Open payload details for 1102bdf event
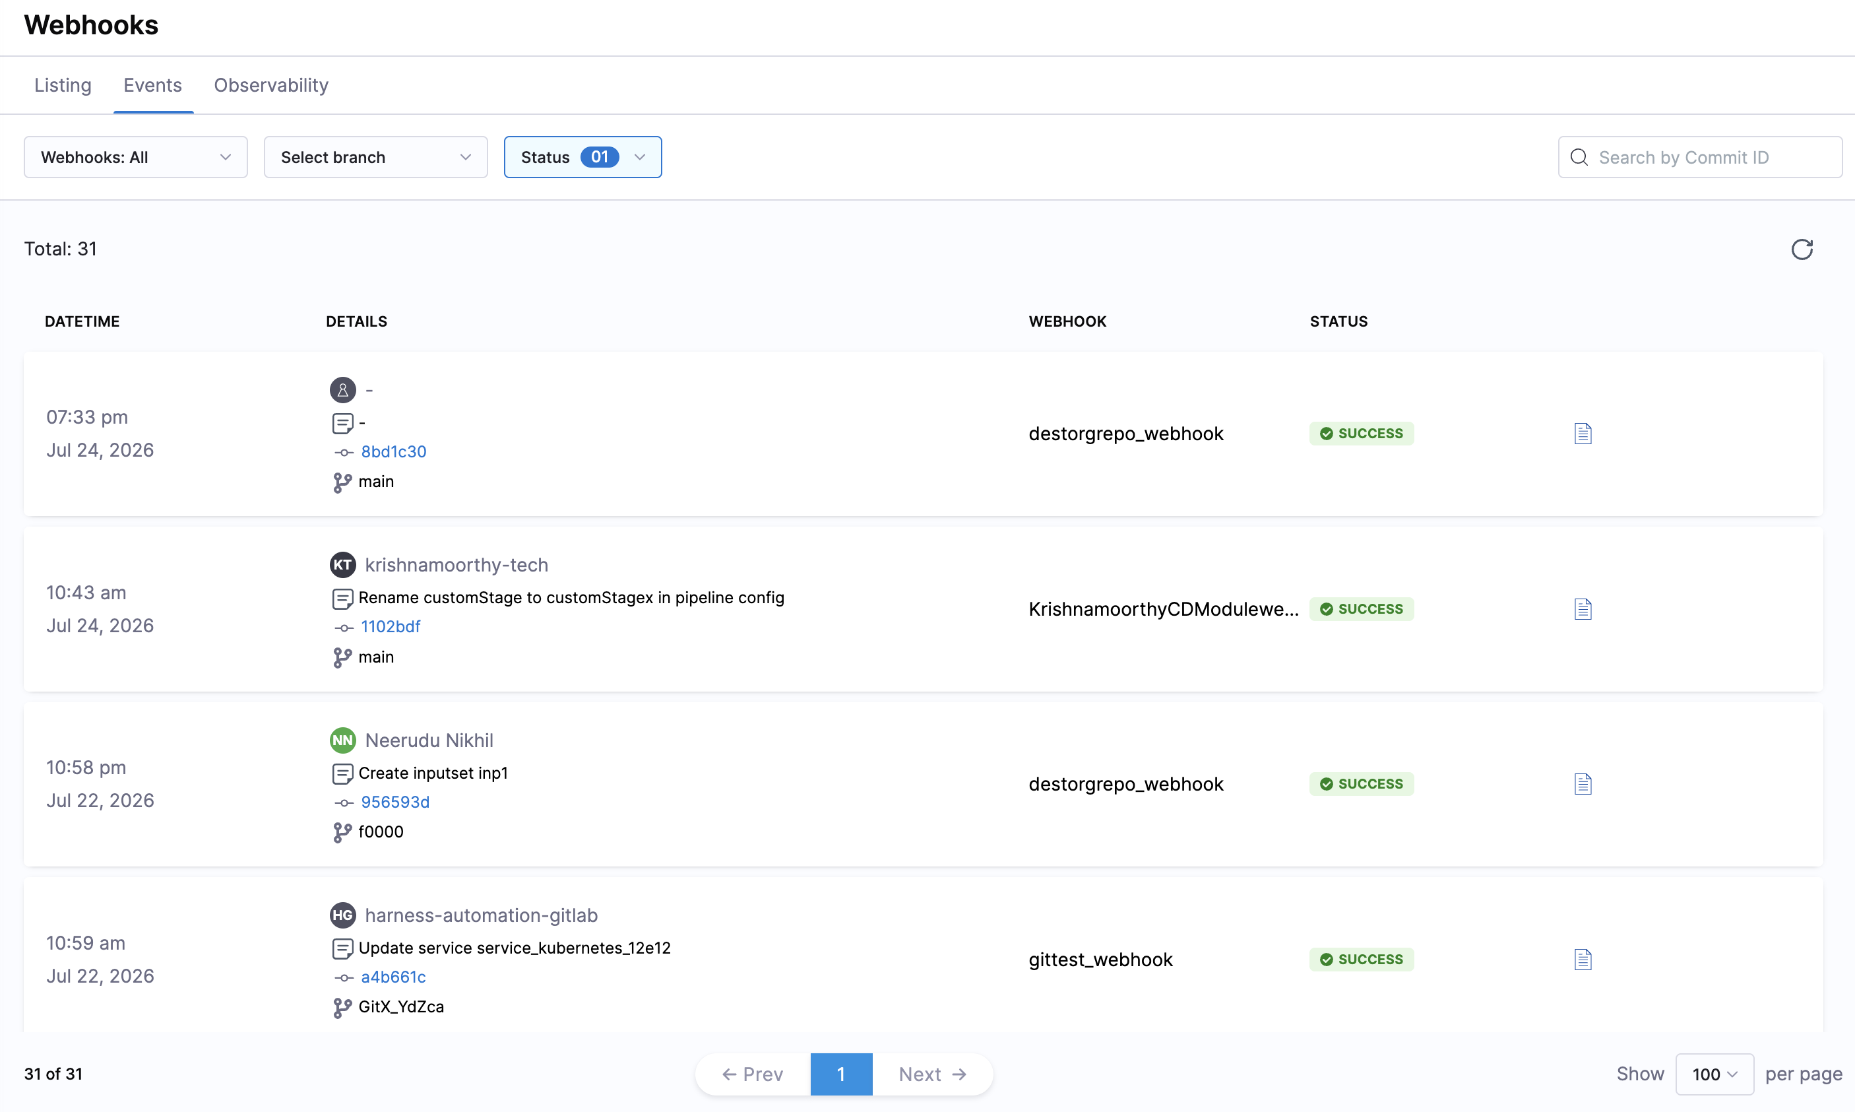1855x1112 pixels. (x=1583, y=609)
